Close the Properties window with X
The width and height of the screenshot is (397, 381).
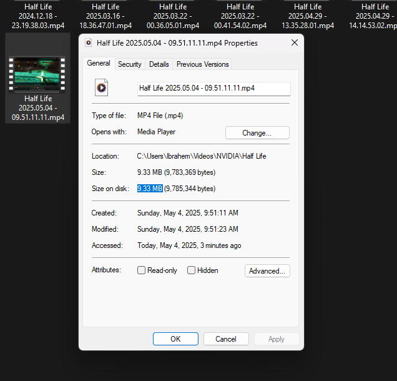(295, 42)
